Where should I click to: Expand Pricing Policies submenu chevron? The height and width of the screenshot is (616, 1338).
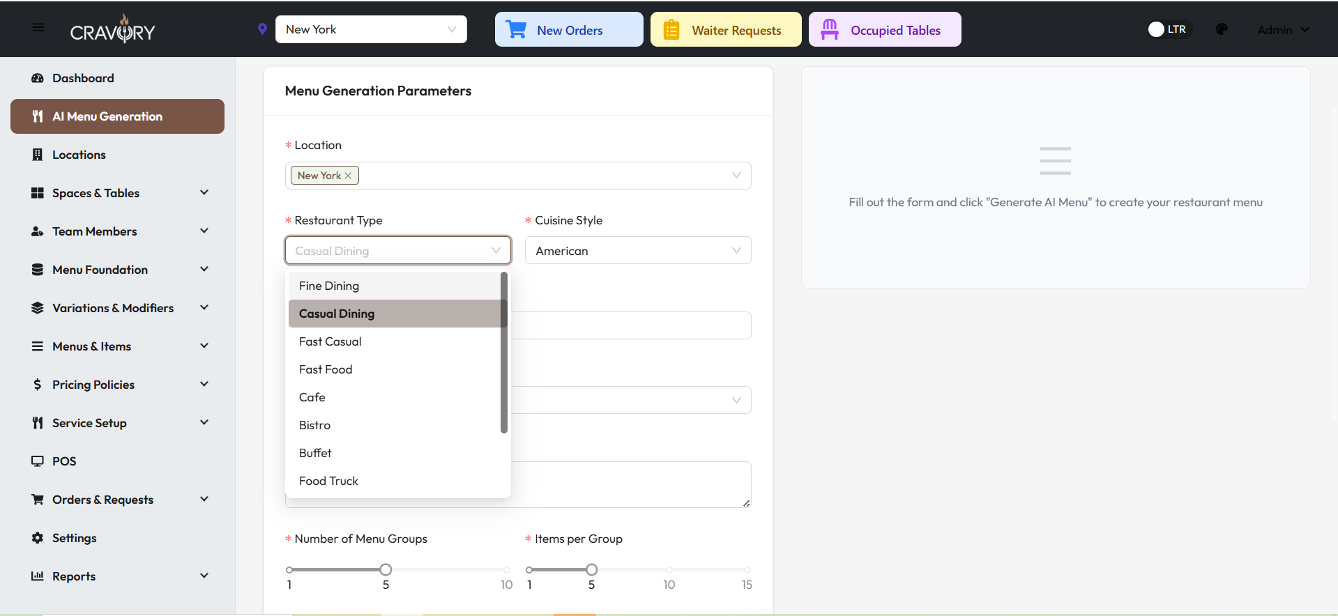204,384
